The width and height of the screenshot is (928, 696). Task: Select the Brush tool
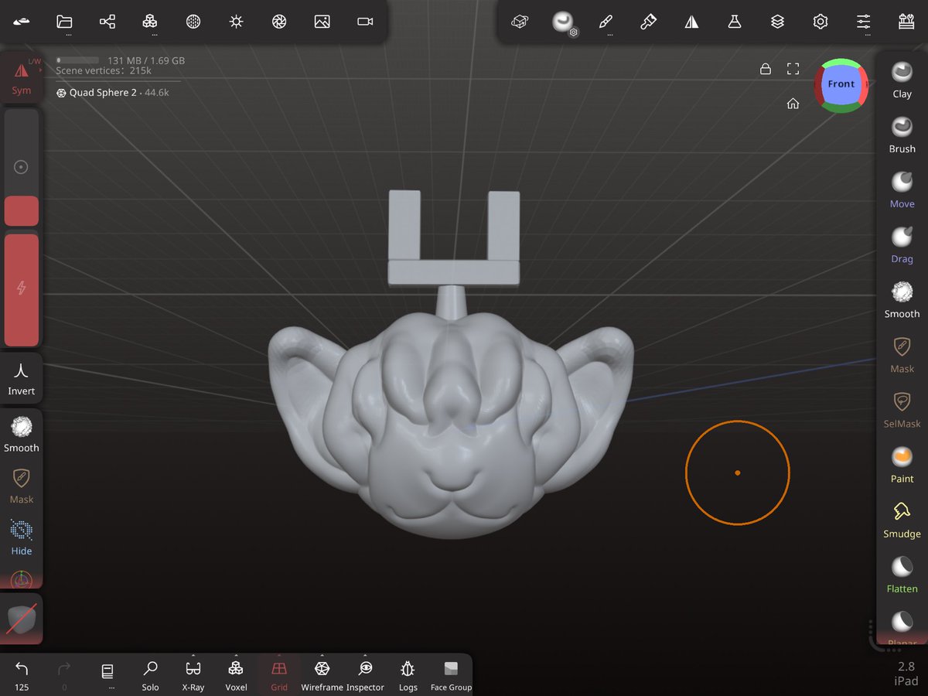point(902,135)
